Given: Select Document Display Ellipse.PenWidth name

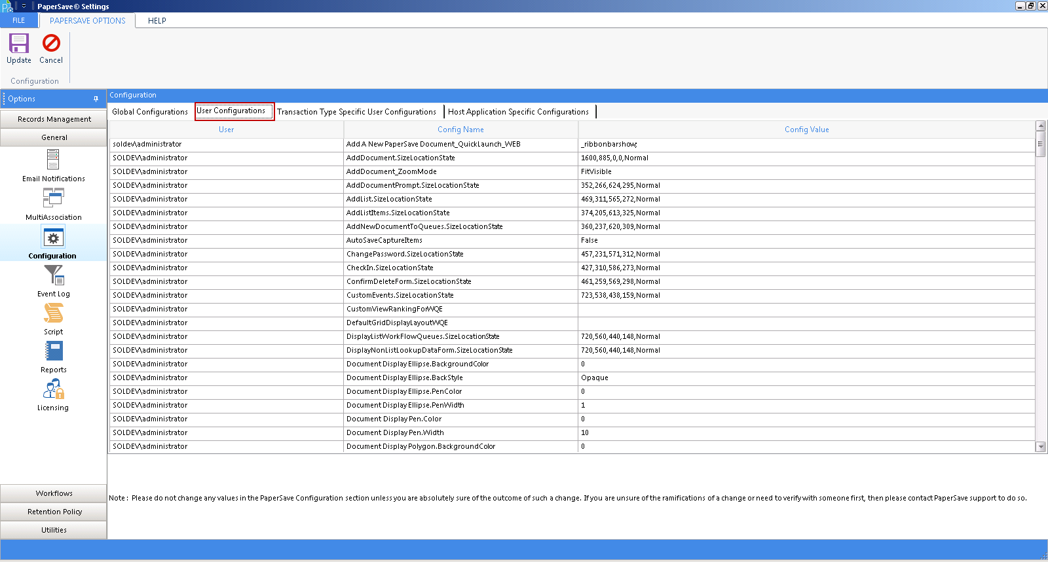Looking at the screenshot, I should pyautogui.click(x=460, y=406).
